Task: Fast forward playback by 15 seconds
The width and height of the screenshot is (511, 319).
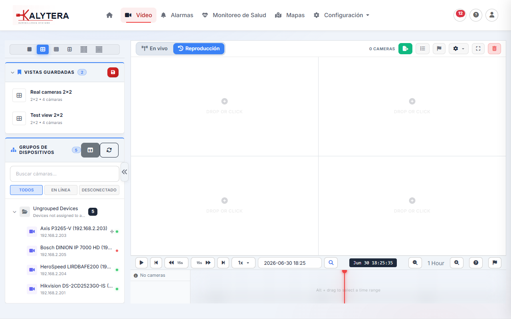Action: pyautogui.click(x=203, y=263)
